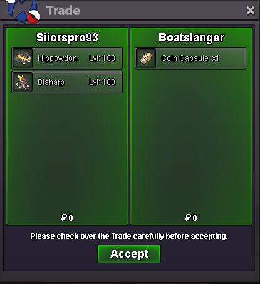Click the Trade window Pokeball arrows icon
This screenshot has height=284, width=260.
tap(23, 11)
